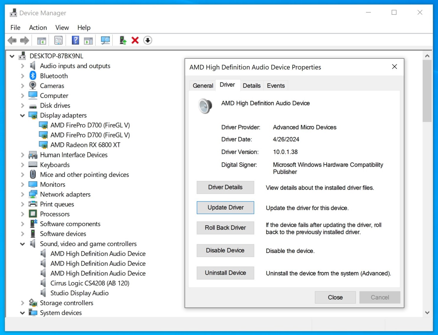The image size is (438, 335).
Task: Click the Storage controllers icon
Action: click(x=33, y=303)
